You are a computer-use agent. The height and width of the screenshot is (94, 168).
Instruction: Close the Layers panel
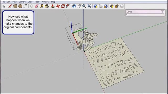(162, 12)
